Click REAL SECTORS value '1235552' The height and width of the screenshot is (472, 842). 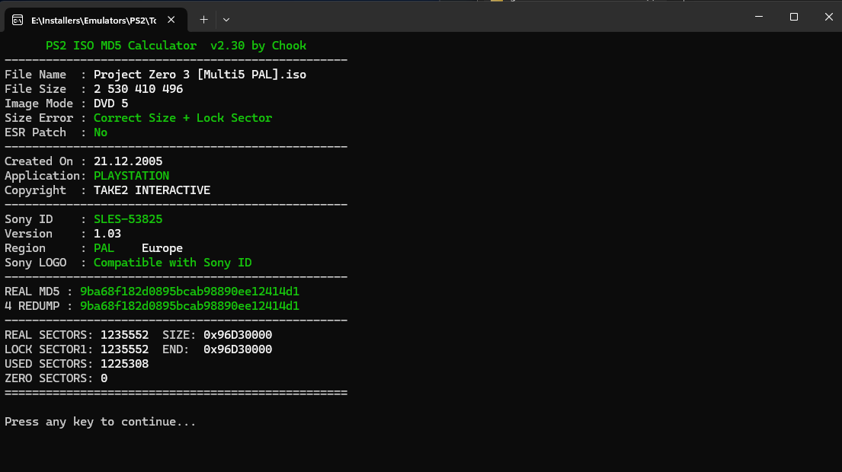click(x=124, y=335)
